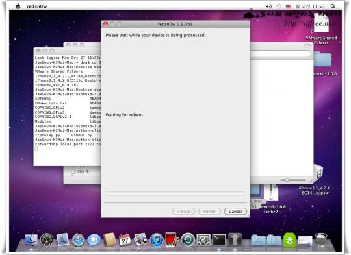Open Dashboard from the dock
The height and width of the screenshot is (255, 351).
pos(47,240)
